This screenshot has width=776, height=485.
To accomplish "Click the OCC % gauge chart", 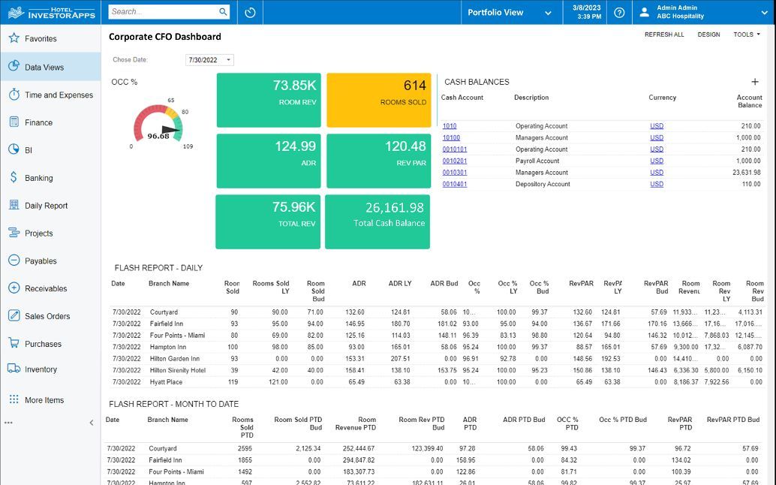I will tap(158, 125).
